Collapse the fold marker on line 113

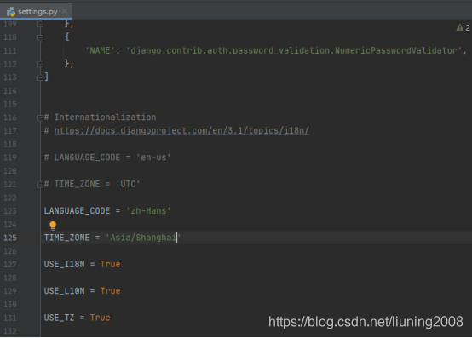[40, 77]
